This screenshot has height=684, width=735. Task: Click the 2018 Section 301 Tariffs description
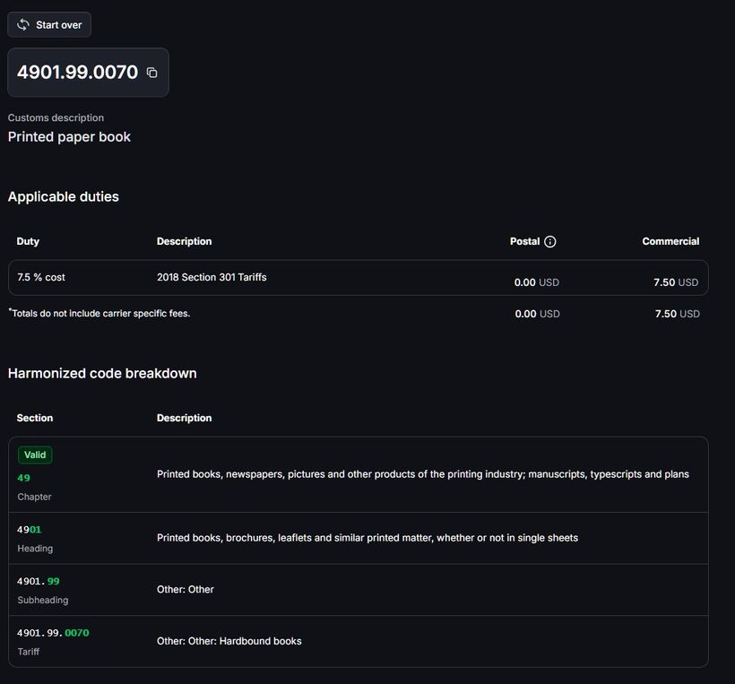[212, 278]
